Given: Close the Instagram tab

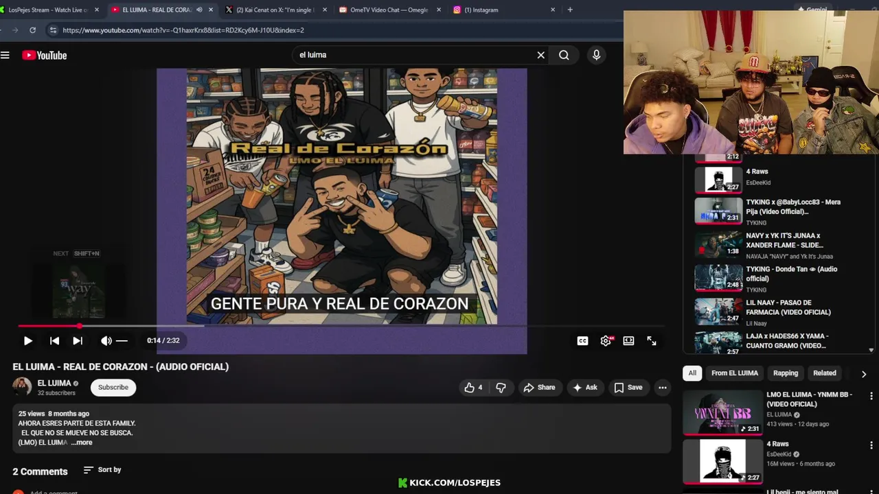Looking at the screenshot, I should pos(553,10).
